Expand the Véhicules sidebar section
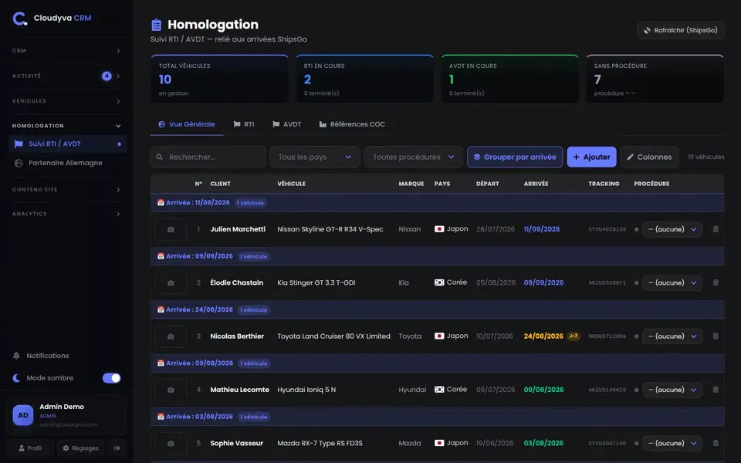The image size is (741, 463). pos(66,101)
